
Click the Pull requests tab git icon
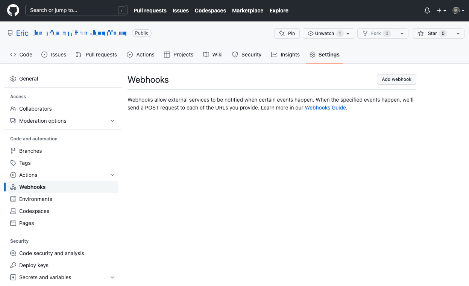tap(79, 55)
